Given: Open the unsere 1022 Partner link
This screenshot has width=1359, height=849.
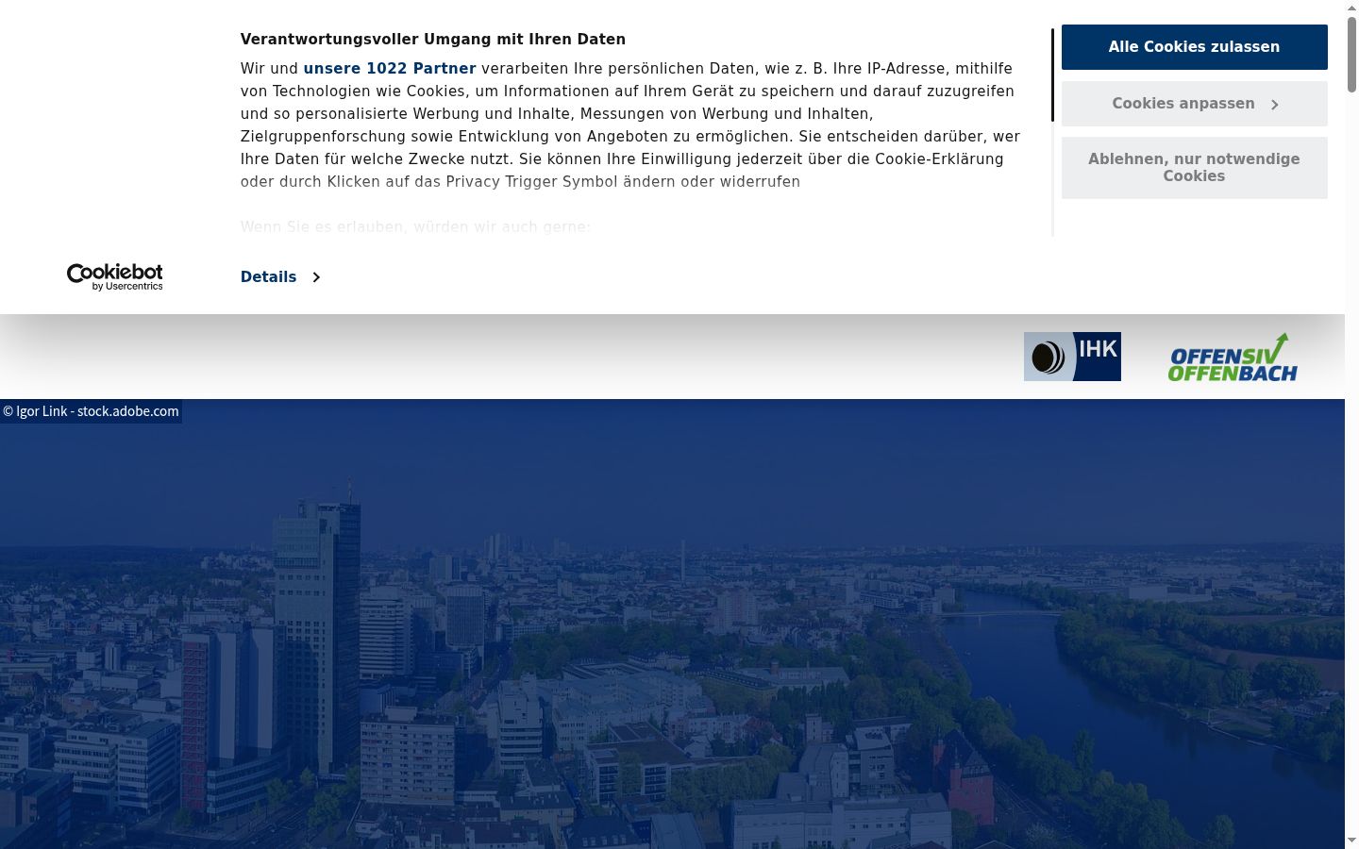Looking at the screenshot, I should 390,69.
